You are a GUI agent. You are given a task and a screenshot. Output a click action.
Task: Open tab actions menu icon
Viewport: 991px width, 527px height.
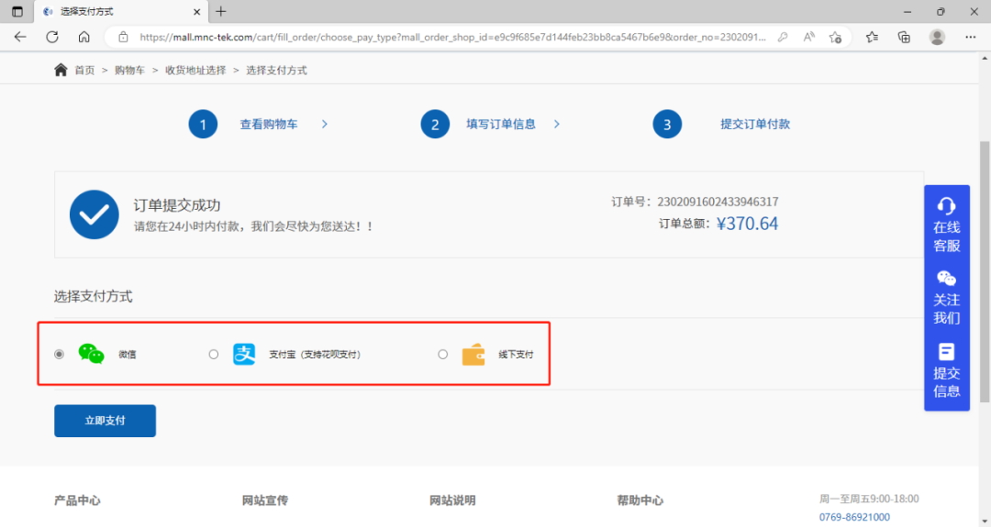click(x=17, y=11)
